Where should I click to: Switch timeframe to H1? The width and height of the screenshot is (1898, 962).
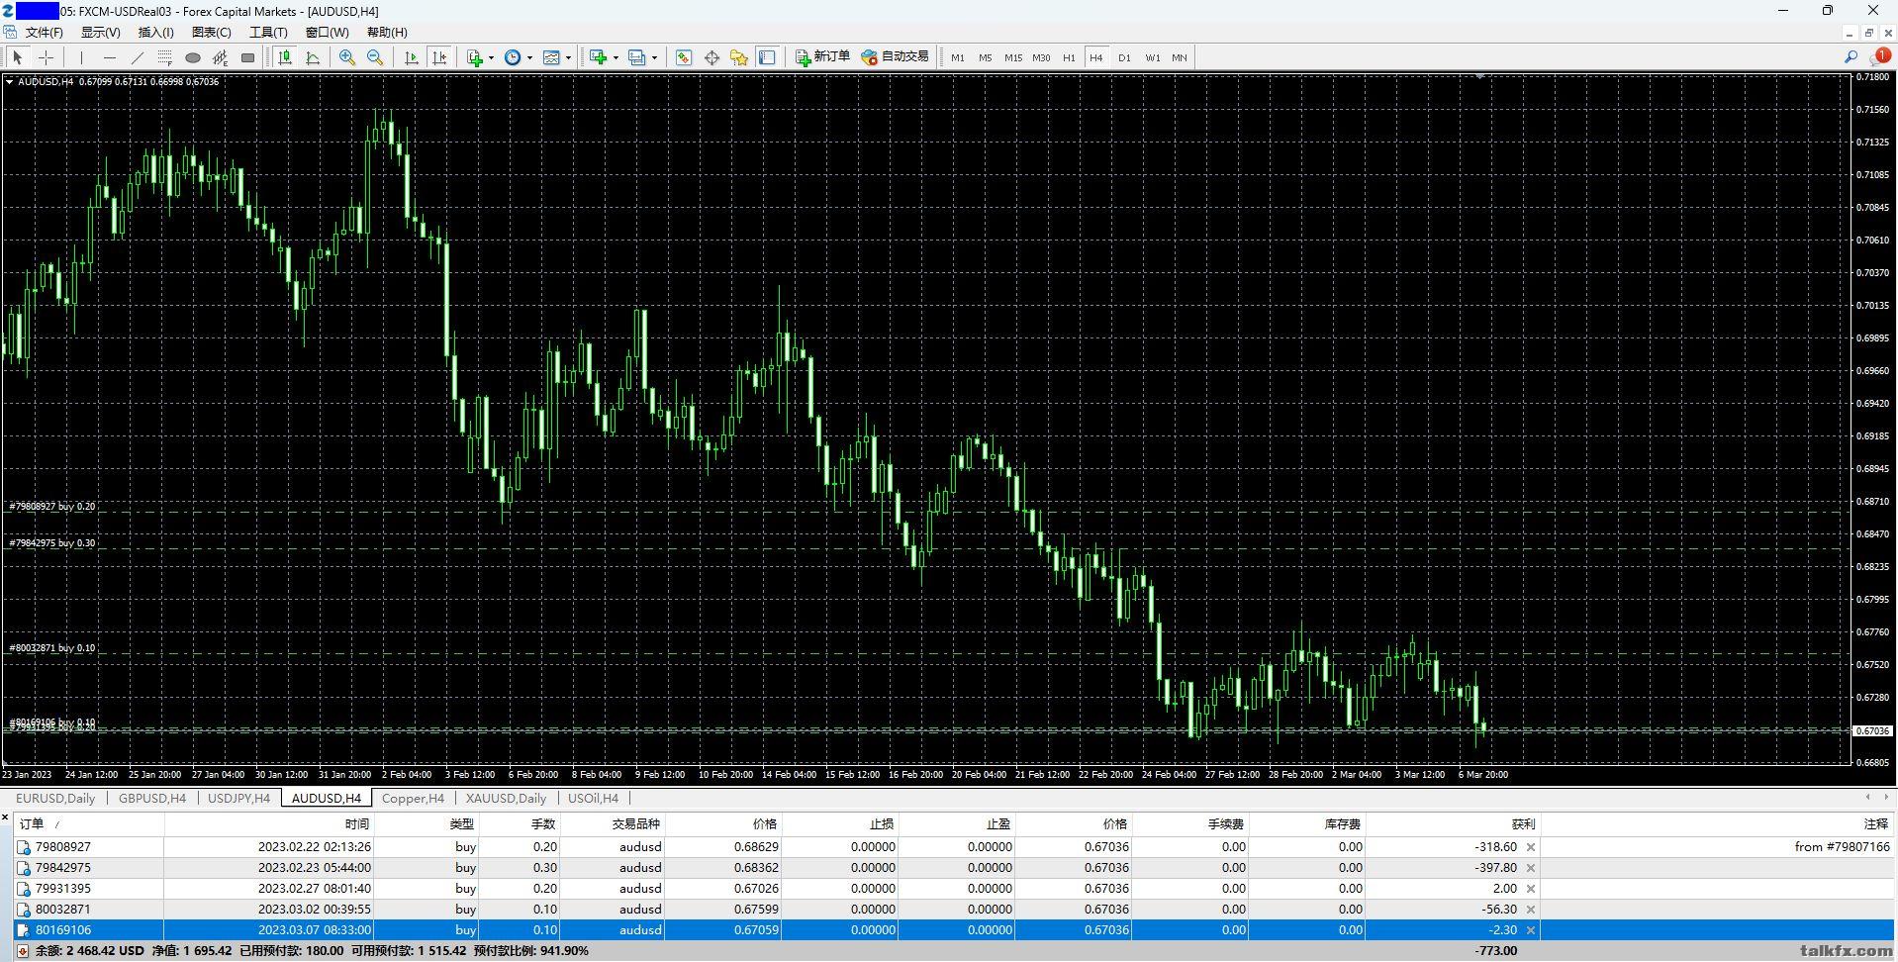pos(1069,57)
